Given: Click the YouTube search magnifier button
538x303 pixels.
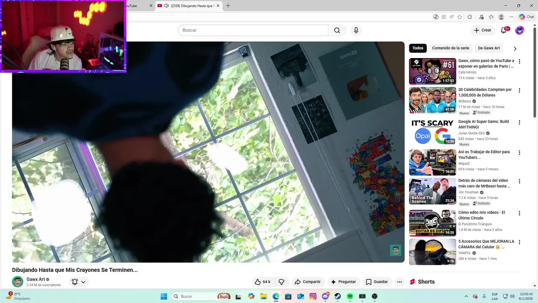Looking at the screenshot, I should (x=337, y=30).
